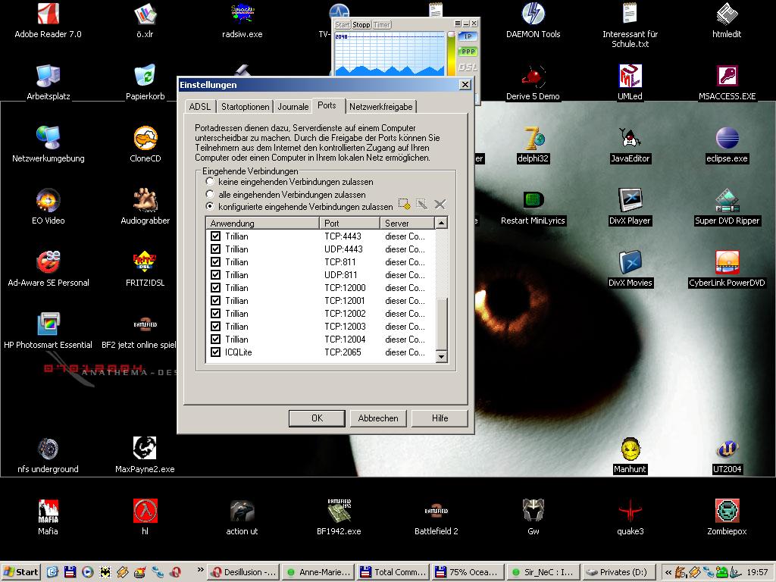Uncheck Trillian UDP:811 entry checkbox
The image size is (776, 582).
[215, 274]
